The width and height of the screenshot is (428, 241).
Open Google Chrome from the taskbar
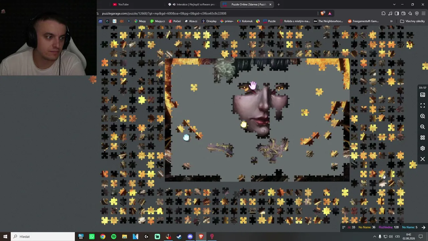pyautogui.click(x=103, y=237)
